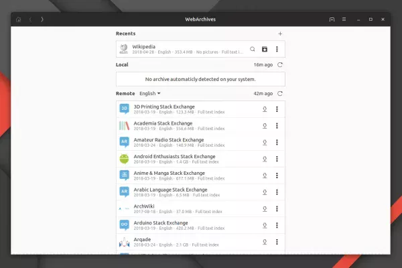Open the Wikipedia recent archive entry
This screenshot has width=402, height=268.
click(x=200, y=49)
